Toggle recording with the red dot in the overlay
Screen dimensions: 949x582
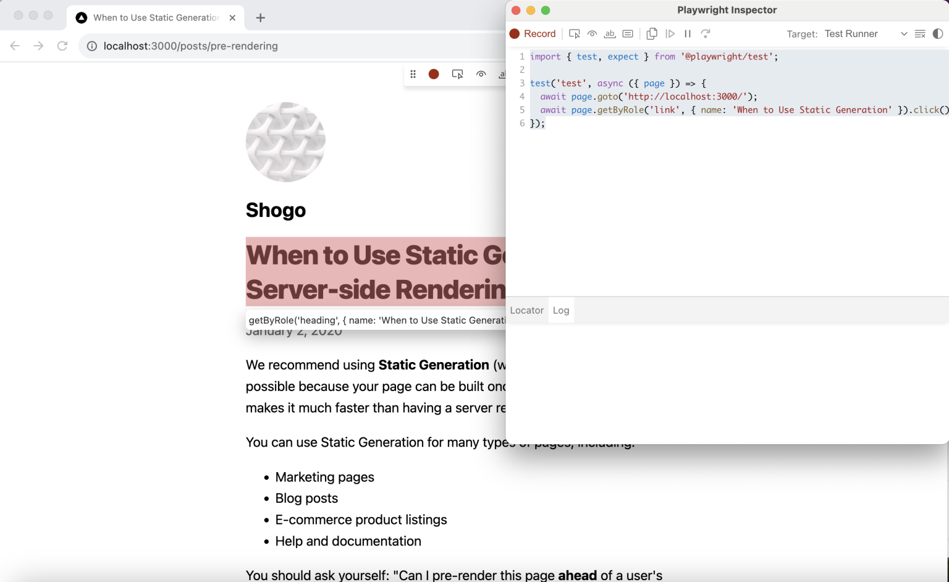click(x=434, y=74)
